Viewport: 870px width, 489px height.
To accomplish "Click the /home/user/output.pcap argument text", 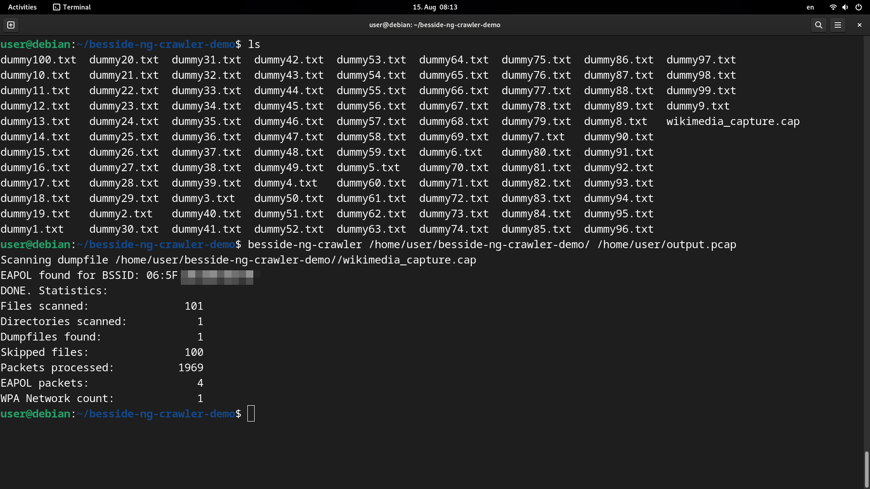I will coord(667,244).
